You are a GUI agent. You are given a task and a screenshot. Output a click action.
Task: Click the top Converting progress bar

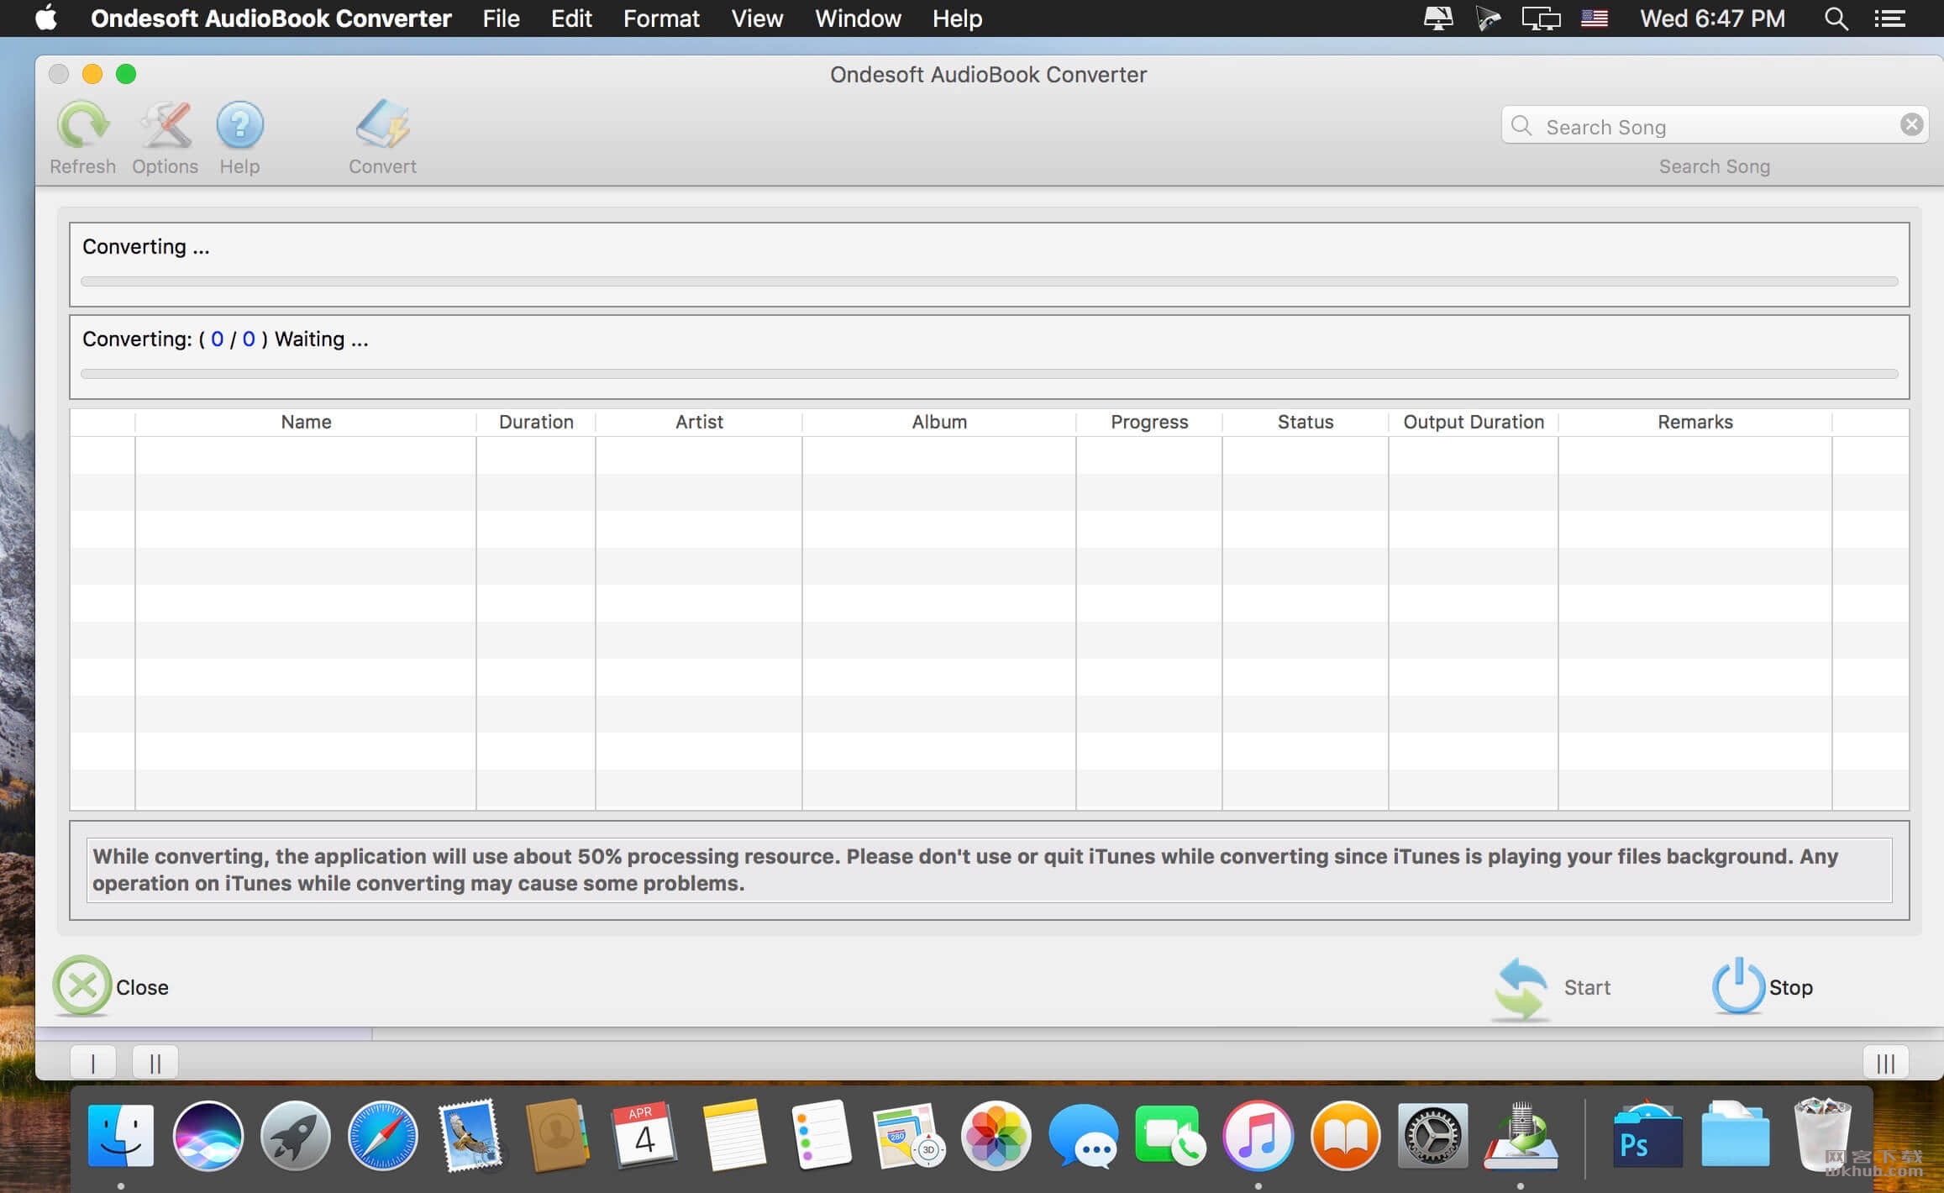tap(989, 281)
